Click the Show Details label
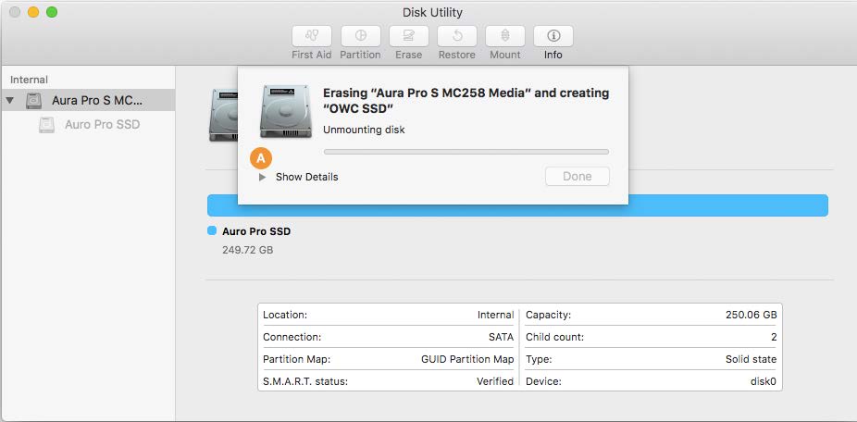This screenshot has width=857, height=422. [x=306, y=177]
